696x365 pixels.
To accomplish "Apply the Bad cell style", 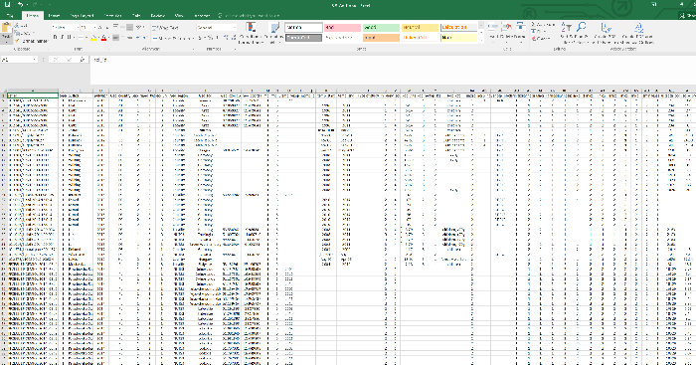I will point(342,28).
